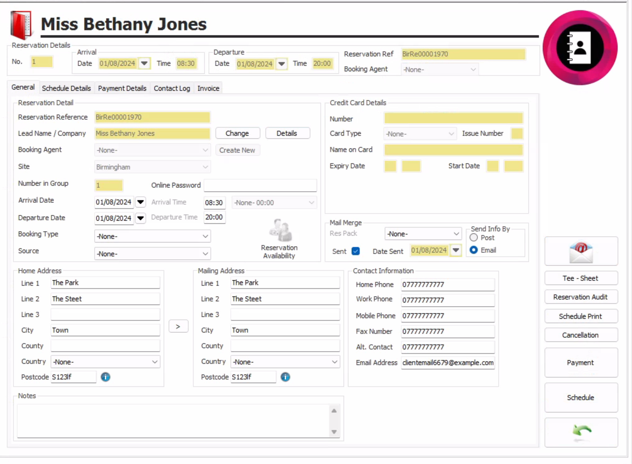Click the Name on Card field
Viewport: 632px width, 464px height.
[x=453, y=150]
